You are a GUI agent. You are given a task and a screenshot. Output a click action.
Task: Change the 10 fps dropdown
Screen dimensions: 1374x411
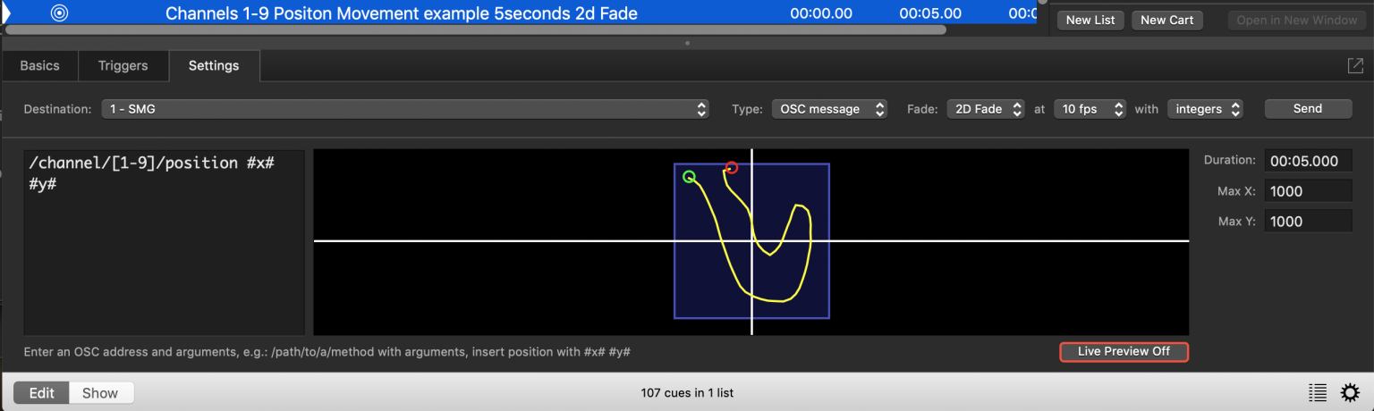click(x=1090, y=109)
